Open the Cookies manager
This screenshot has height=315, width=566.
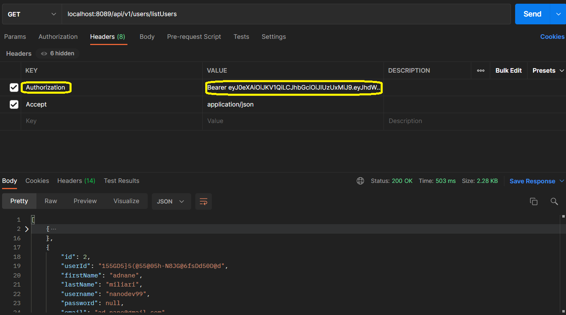[552, 37]
